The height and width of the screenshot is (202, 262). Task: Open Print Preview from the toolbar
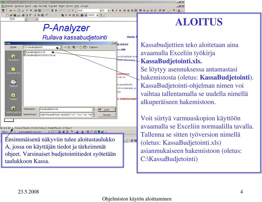pos(26,15)
